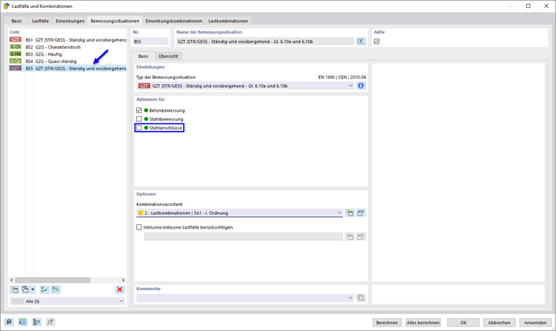Viewport: 556px width, 331px height.
Task: Click the edit icon for the inclusive/exclusive load cases row
Action: [361, 237]
